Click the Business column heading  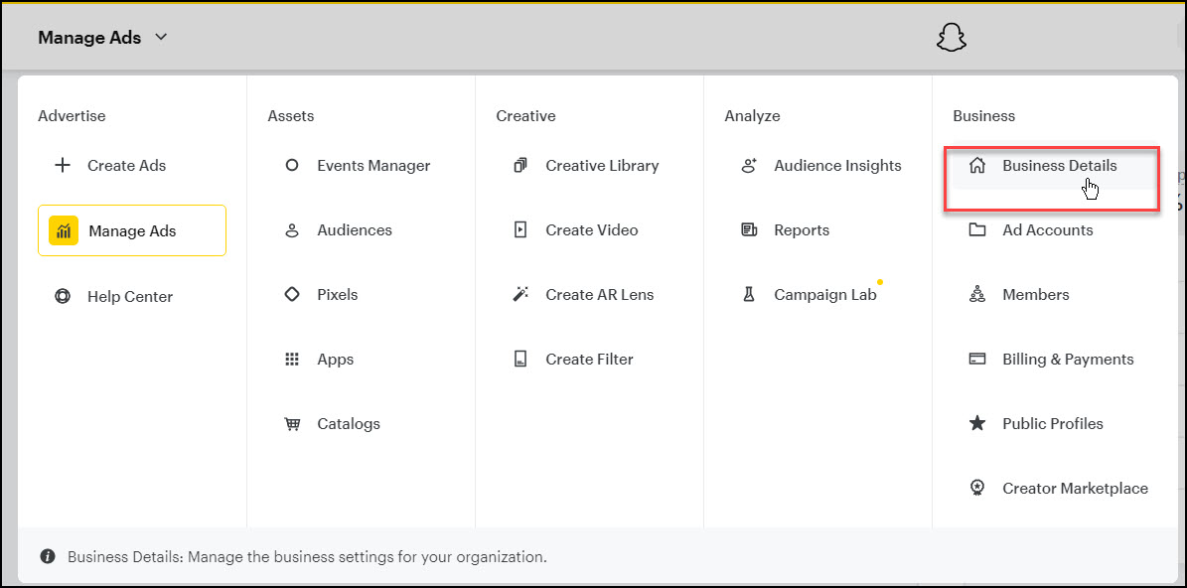[x=984, y=116]
